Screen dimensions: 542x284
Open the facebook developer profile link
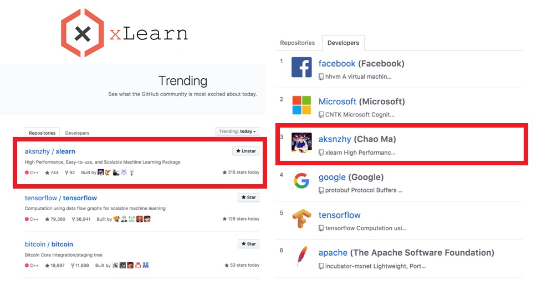point(337,63)
